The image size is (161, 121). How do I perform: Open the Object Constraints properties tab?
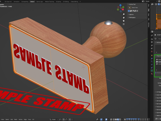152,68
